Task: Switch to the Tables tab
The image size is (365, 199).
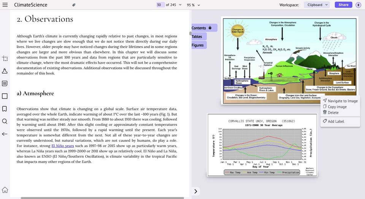Action: (x=199, y=36)
